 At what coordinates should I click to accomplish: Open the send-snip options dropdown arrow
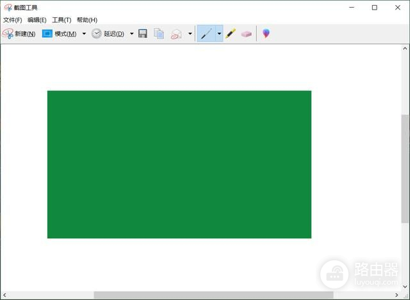click(190, 33)
